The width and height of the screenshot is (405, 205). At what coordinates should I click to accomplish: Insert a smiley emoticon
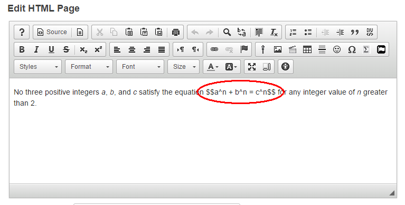tap(337, 49)
